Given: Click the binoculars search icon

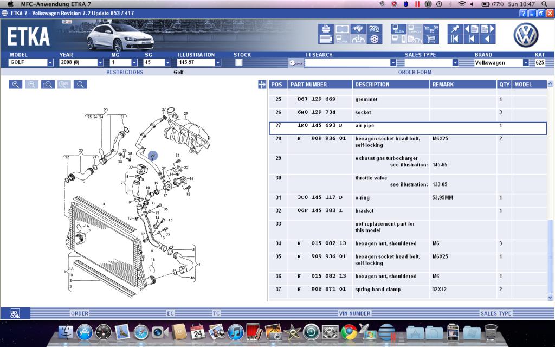Looking at the screenshot, I should point(358,29).
